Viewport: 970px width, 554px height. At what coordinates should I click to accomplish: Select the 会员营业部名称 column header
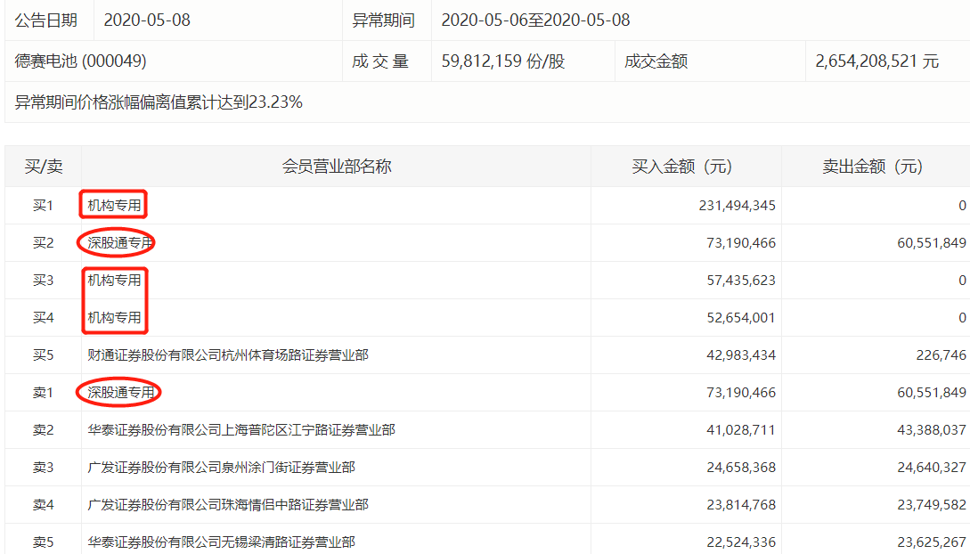[337, 167]
